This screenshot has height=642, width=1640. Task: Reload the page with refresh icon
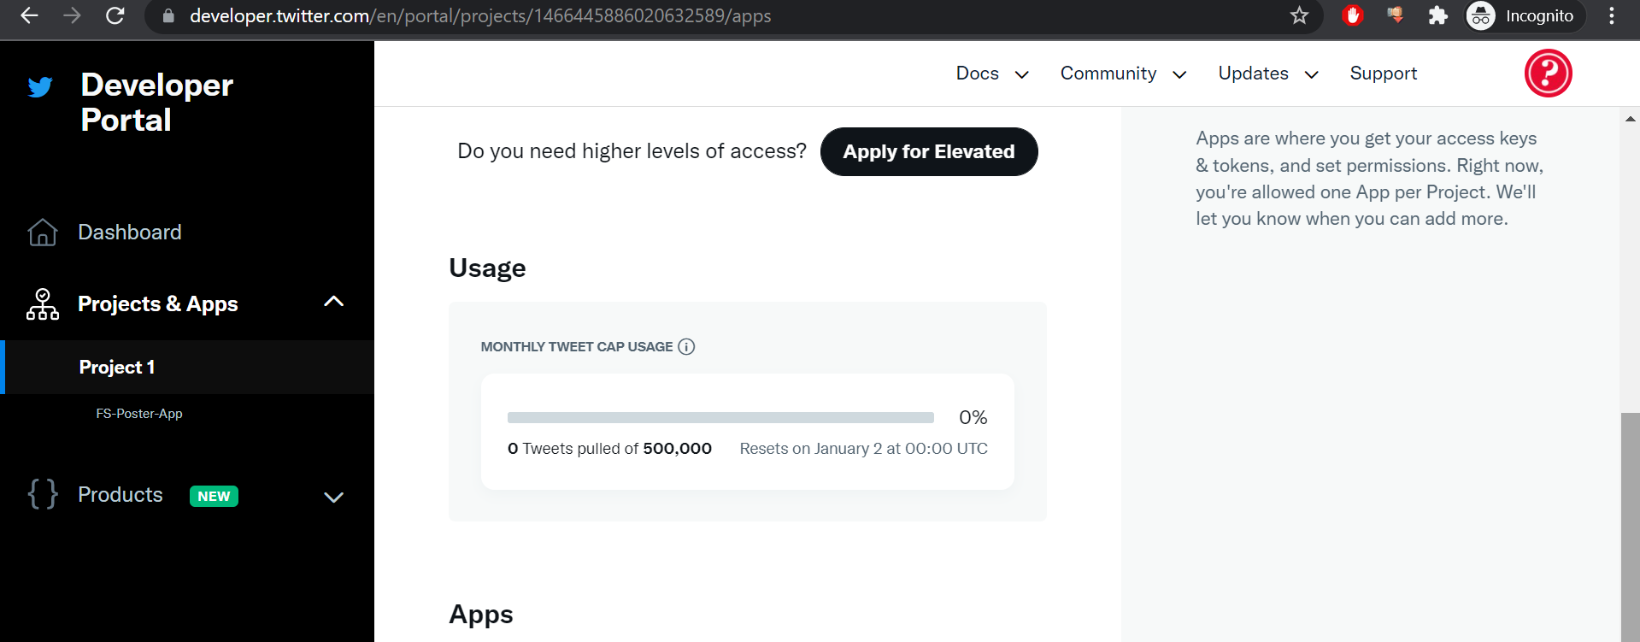115,15
